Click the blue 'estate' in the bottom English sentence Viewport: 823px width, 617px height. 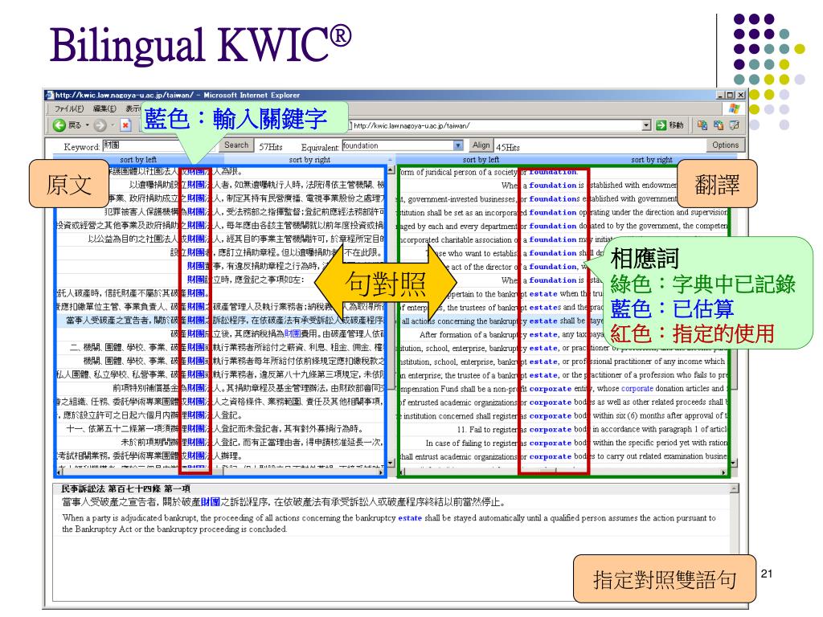[x=410, y=518]
